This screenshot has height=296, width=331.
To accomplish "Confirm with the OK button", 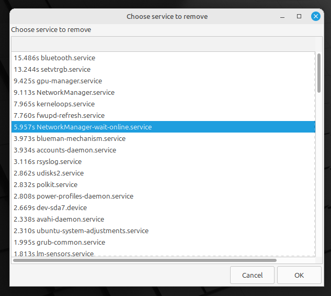I will (299, 275).
